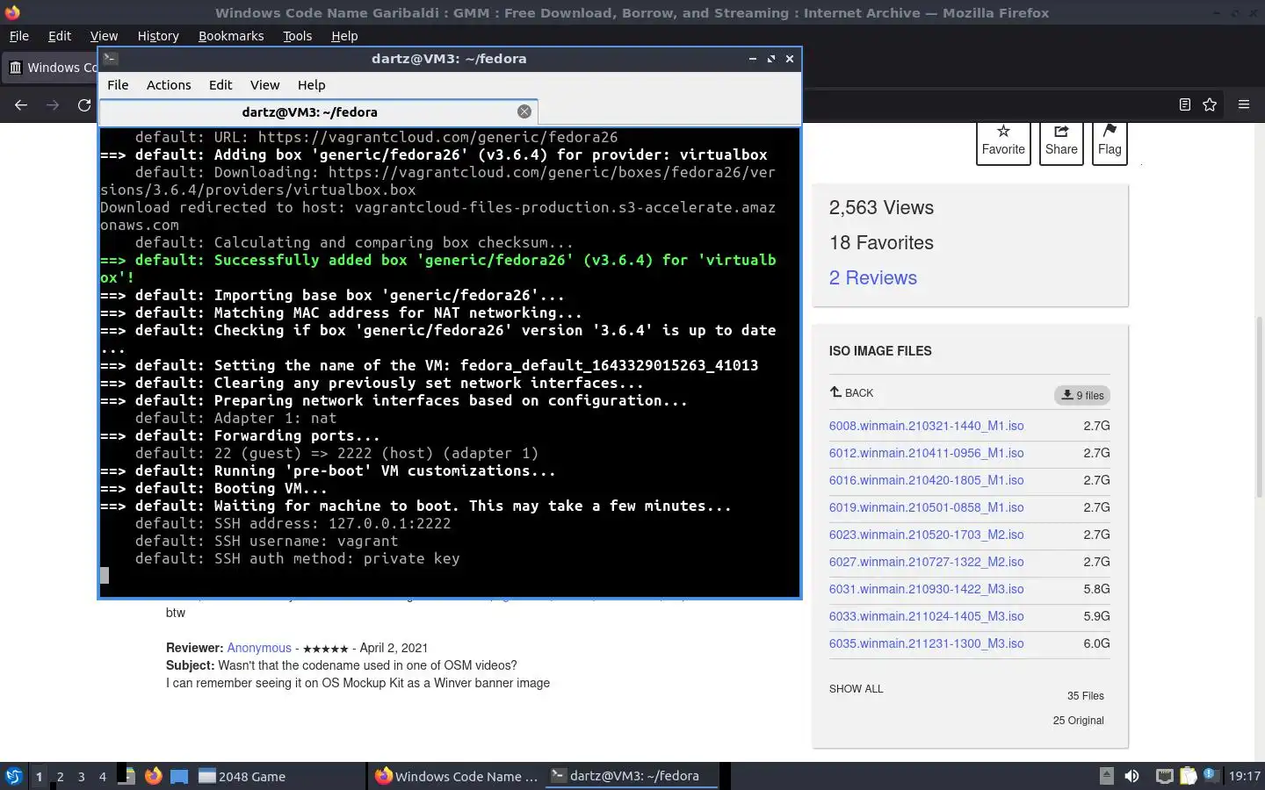Click Firefox reload page button
This screenshot has width=1265, height=790.
click(84, 104)
